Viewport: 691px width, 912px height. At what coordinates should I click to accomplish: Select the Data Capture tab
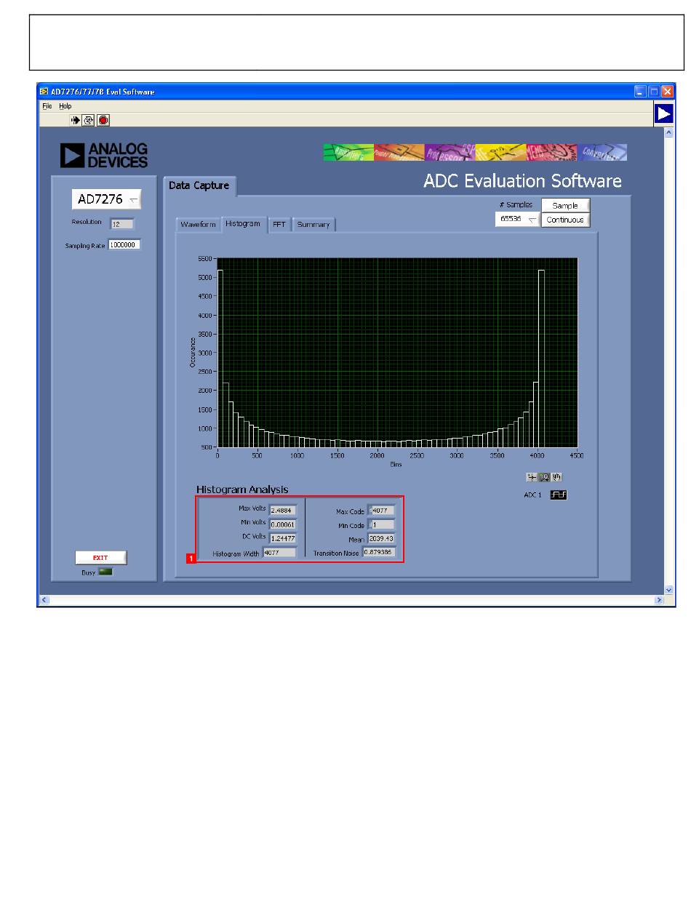click(199, 185)
